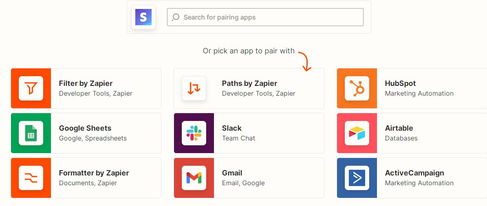
Task: Select the ActiveCampaign app title
Action: coord(414,173)
